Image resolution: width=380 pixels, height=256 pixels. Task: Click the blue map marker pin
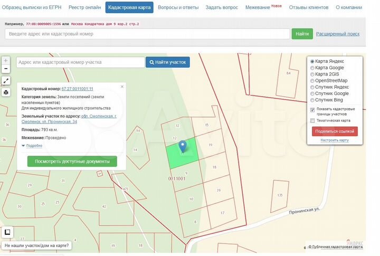point(183,146)
